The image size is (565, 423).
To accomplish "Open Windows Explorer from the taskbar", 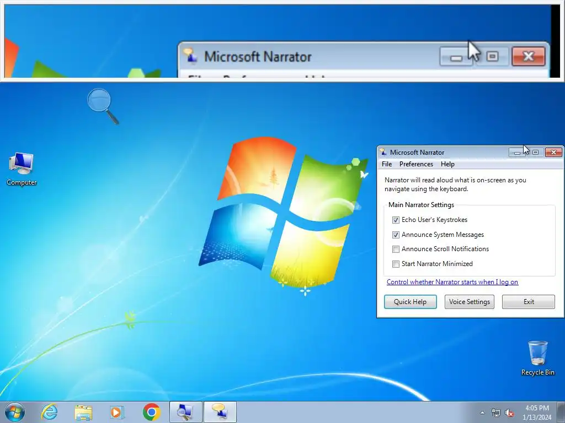I will [83, 412].
